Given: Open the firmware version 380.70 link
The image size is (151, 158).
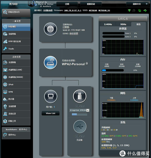Looking at the screenshot, I should pyautogui.click(x=73, y=10).
